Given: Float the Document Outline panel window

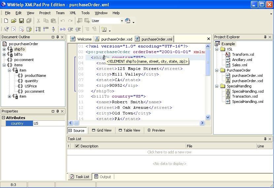Looking at the screenshot, I should click(53, 37).
